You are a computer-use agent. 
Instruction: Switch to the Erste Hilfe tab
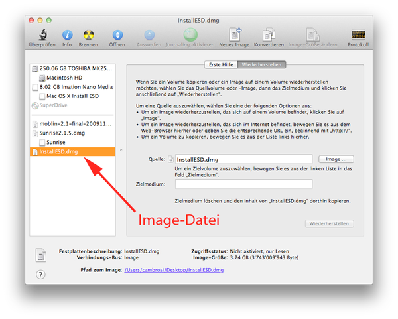(219, 65)
